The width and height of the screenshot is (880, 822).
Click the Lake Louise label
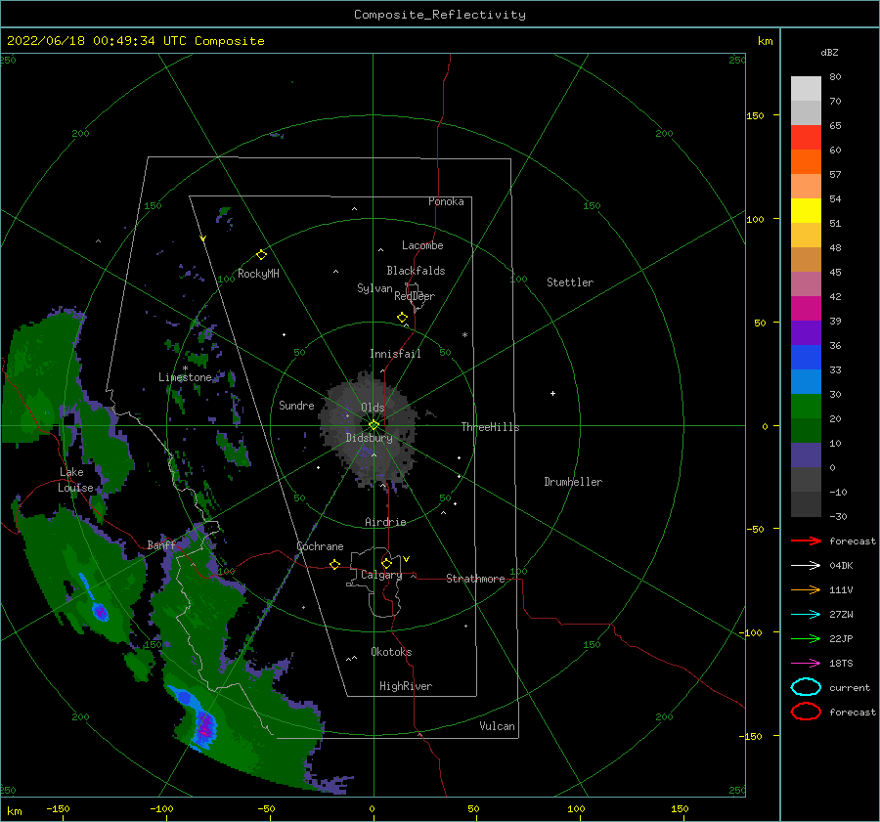pyautogui.click(x=75, y=480)
